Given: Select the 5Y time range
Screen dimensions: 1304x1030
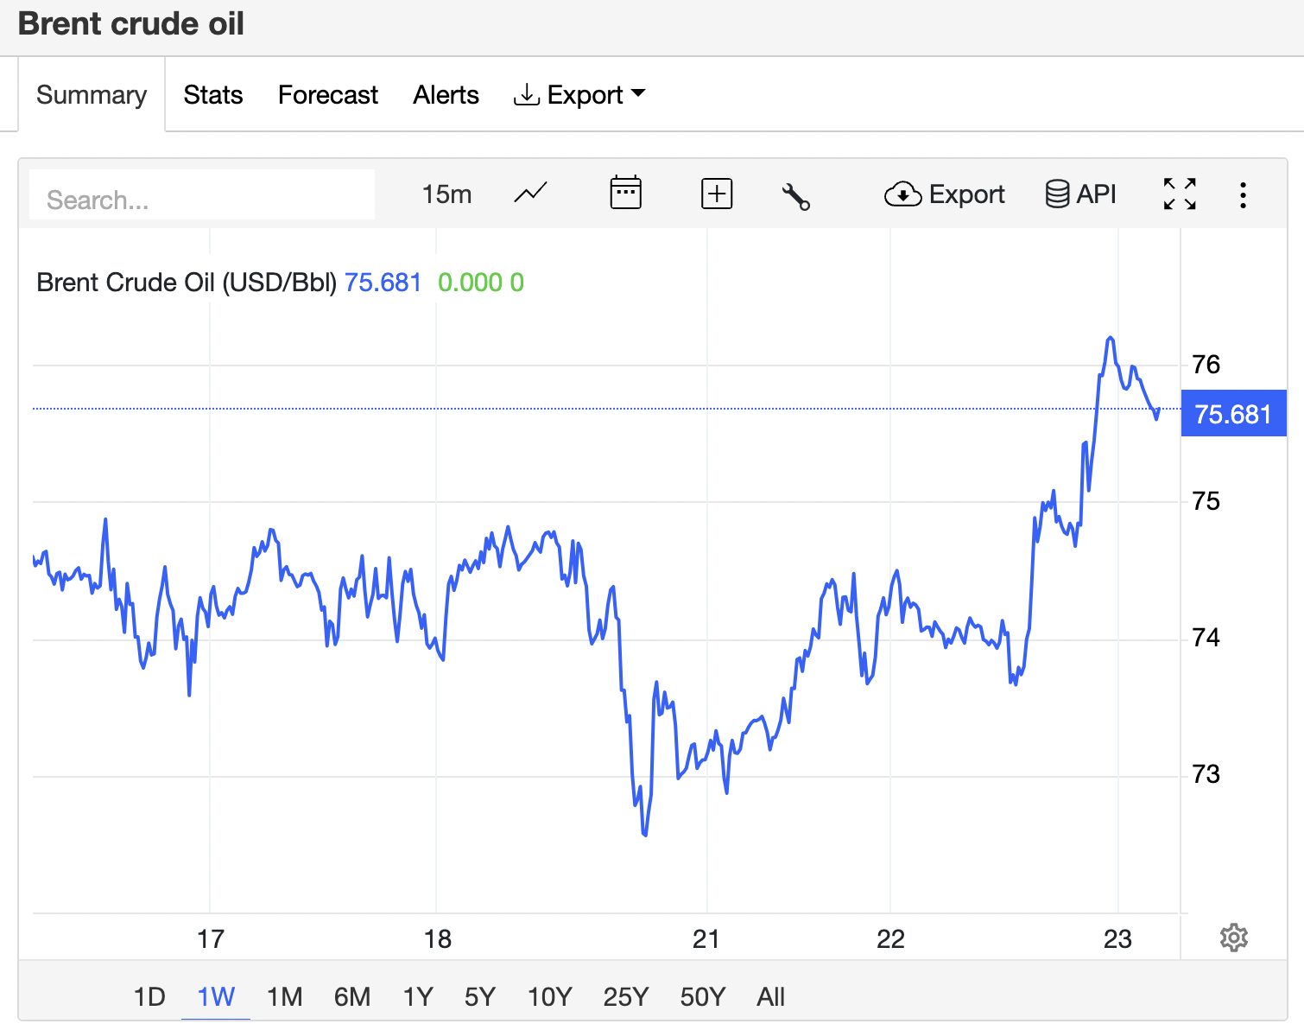Looking at the screenshot, I should tap(480, 996).
